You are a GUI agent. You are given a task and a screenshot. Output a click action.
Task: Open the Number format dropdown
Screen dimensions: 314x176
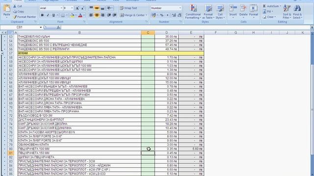click(180, 8)
